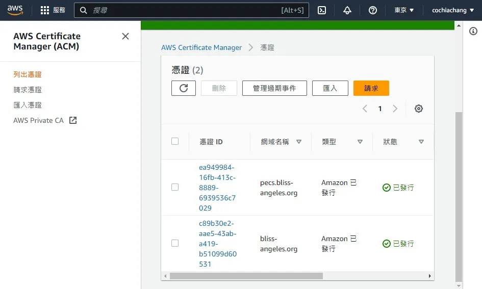Select 匯入憑證 in the sidebar
This screenshot has width=482, height=289.
click(28, 105)
